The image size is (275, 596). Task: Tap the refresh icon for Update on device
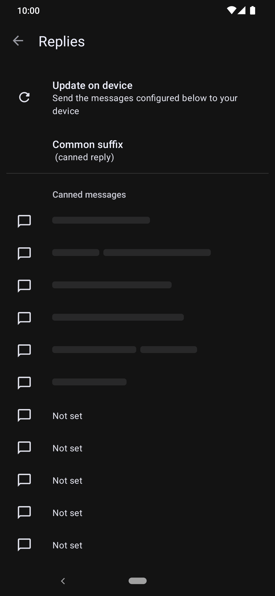point(24,98)
